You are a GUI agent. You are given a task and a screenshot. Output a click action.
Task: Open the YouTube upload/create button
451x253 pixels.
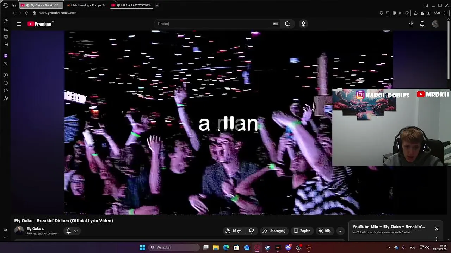pyautogui.click(x=411, y=24)
